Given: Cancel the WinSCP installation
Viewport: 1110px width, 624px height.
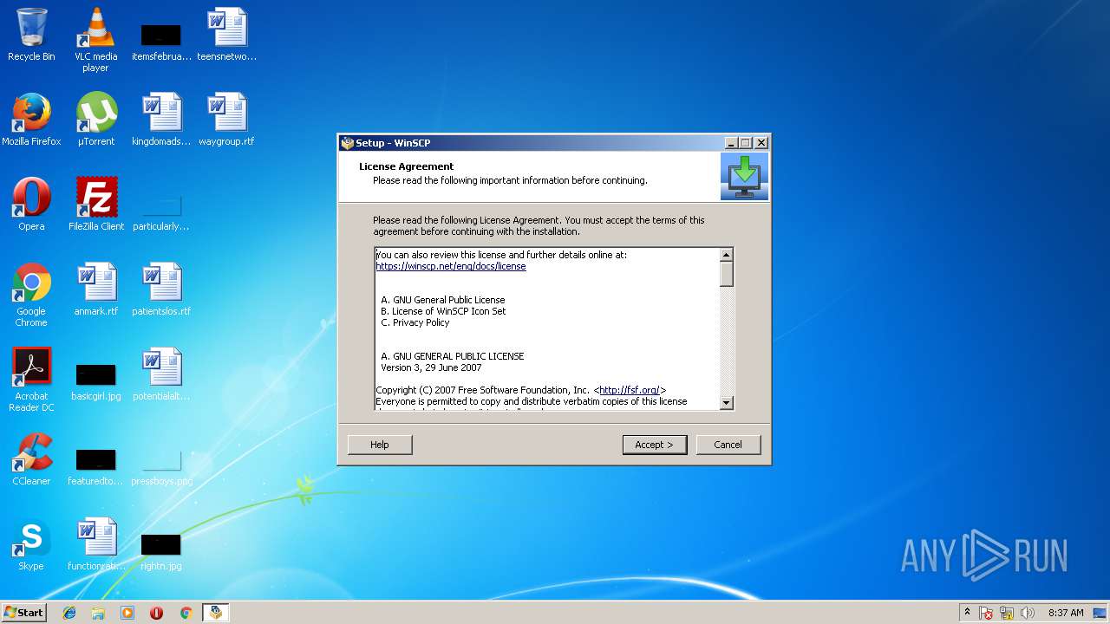Looking at the screenshot, I should [x=728, y=445].
